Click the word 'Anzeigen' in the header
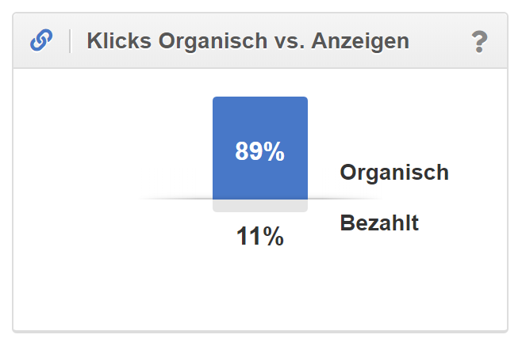Viewport: 522px width, 346px height. point(370,41)
